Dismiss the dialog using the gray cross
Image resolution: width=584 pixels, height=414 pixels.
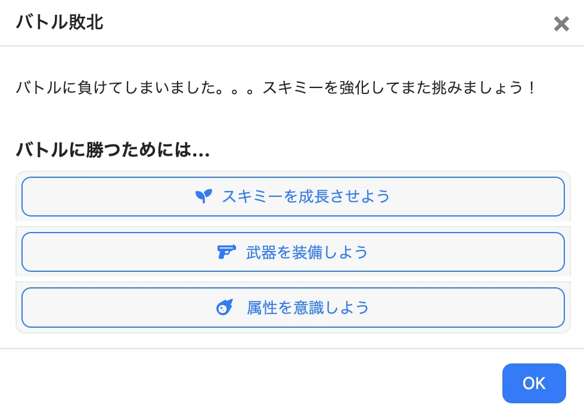tap(561, 24)
